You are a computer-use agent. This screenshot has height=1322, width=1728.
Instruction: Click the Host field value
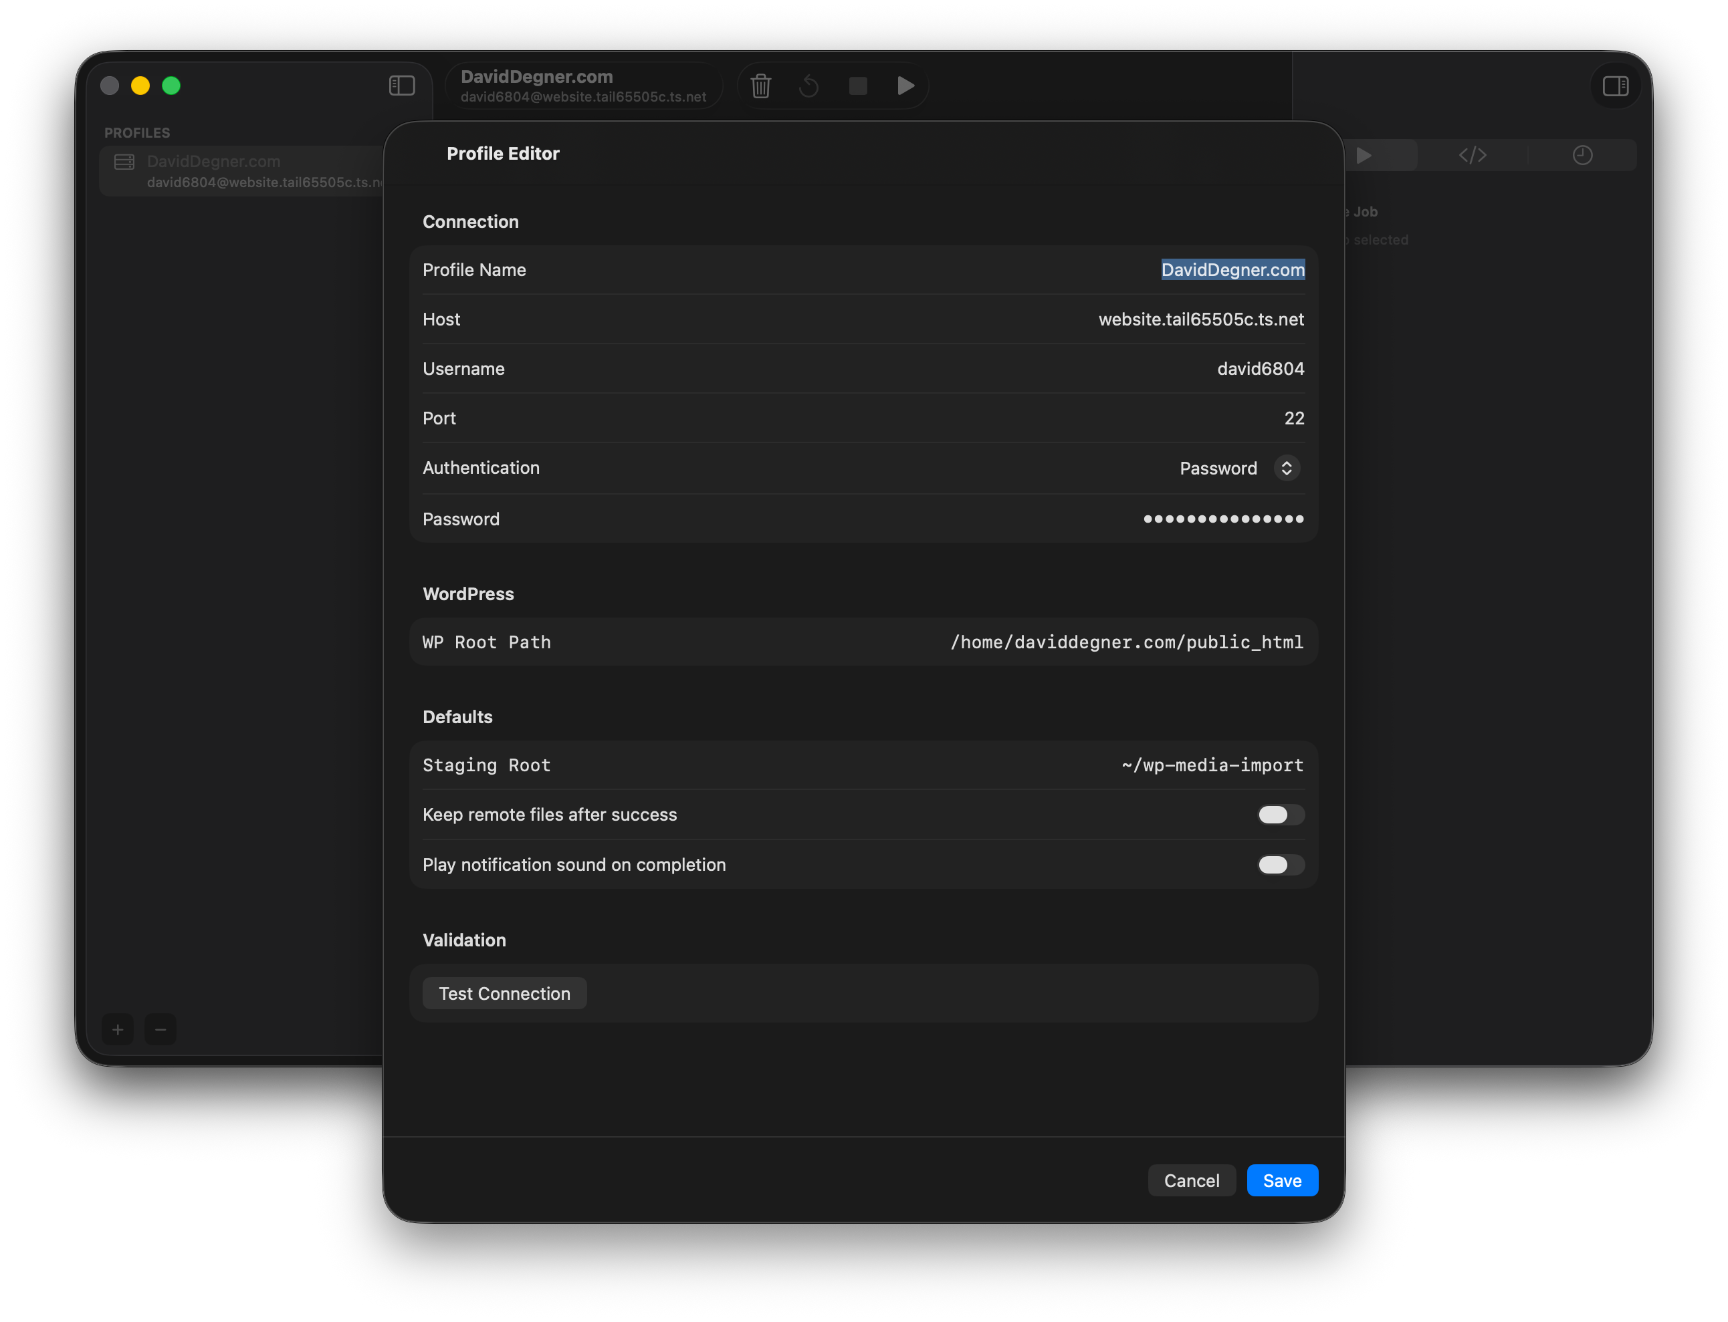[x=1200, y=319]
